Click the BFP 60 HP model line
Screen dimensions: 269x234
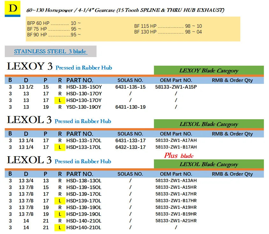54,23
